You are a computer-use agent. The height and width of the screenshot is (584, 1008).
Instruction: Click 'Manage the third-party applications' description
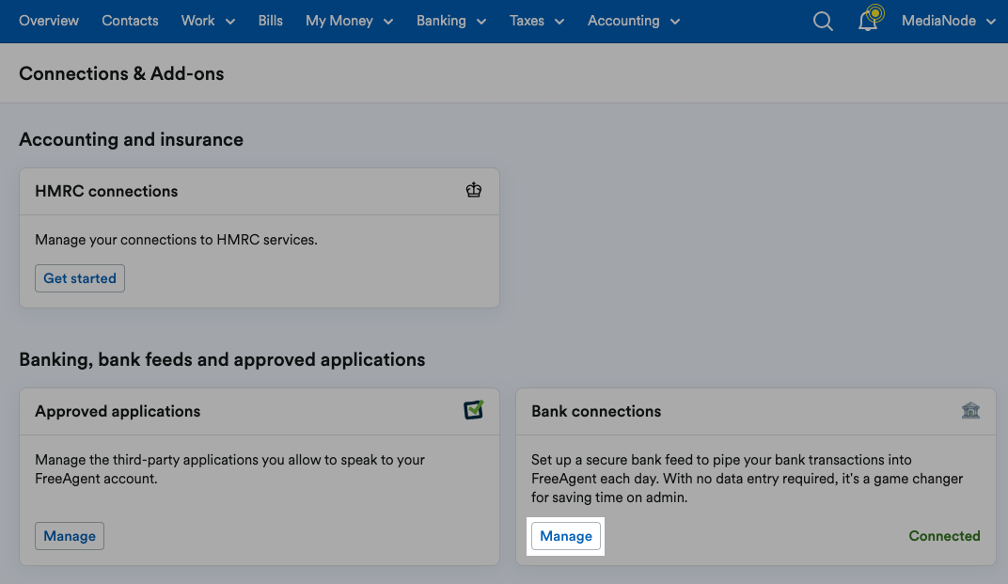(x=229, y=469)
